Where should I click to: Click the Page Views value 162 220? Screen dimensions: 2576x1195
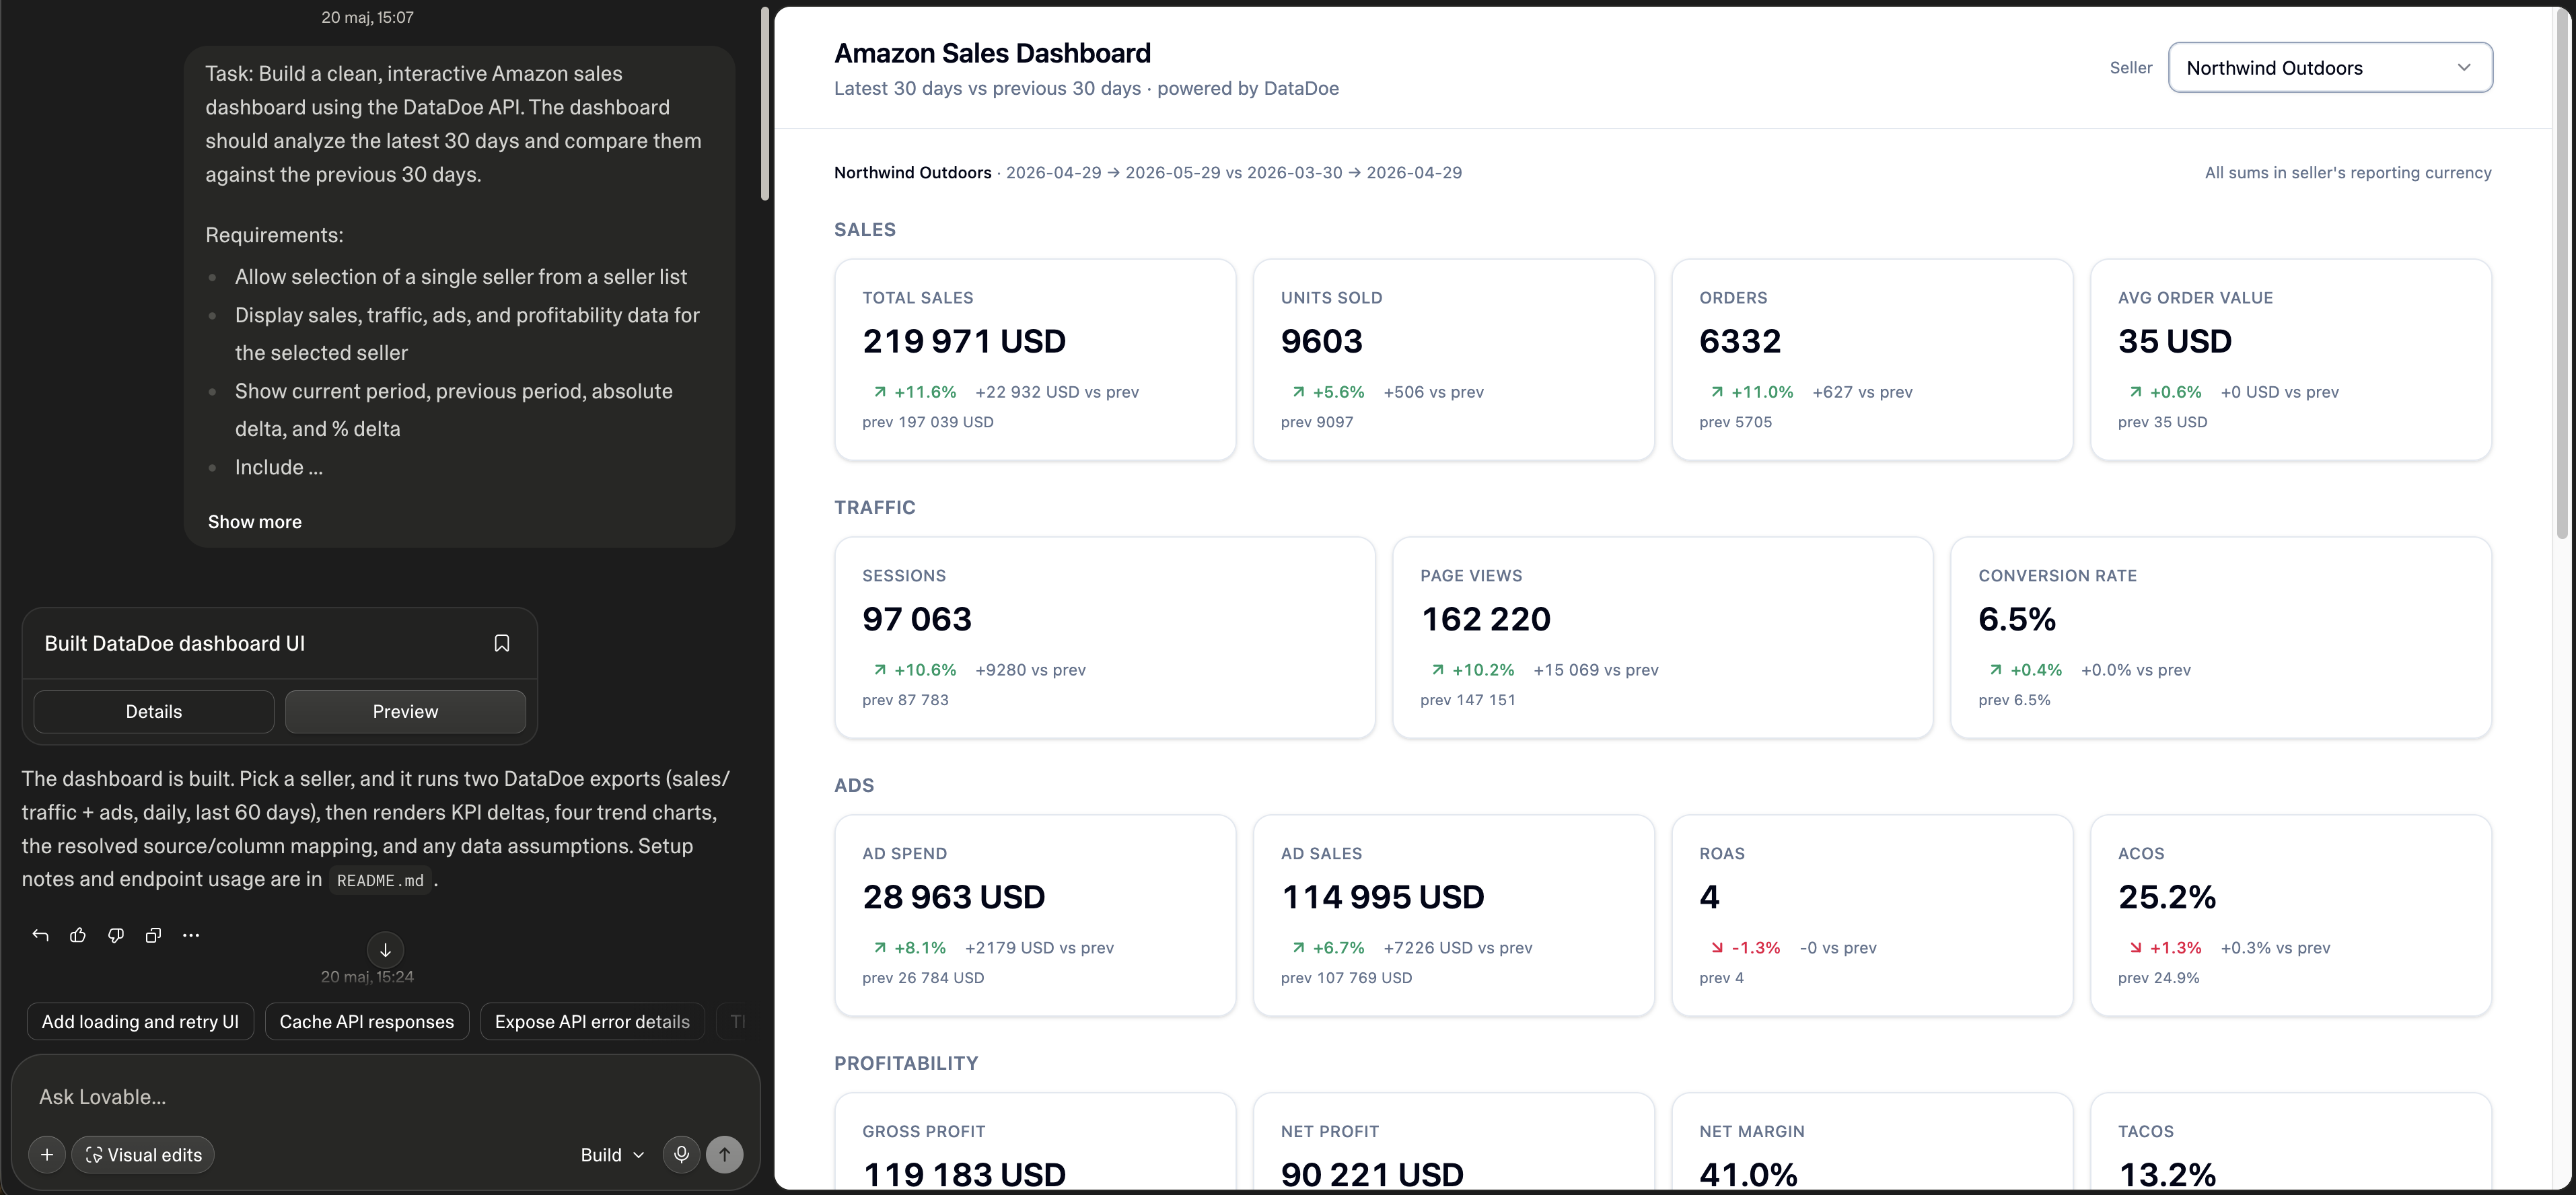coord(1485,619)
